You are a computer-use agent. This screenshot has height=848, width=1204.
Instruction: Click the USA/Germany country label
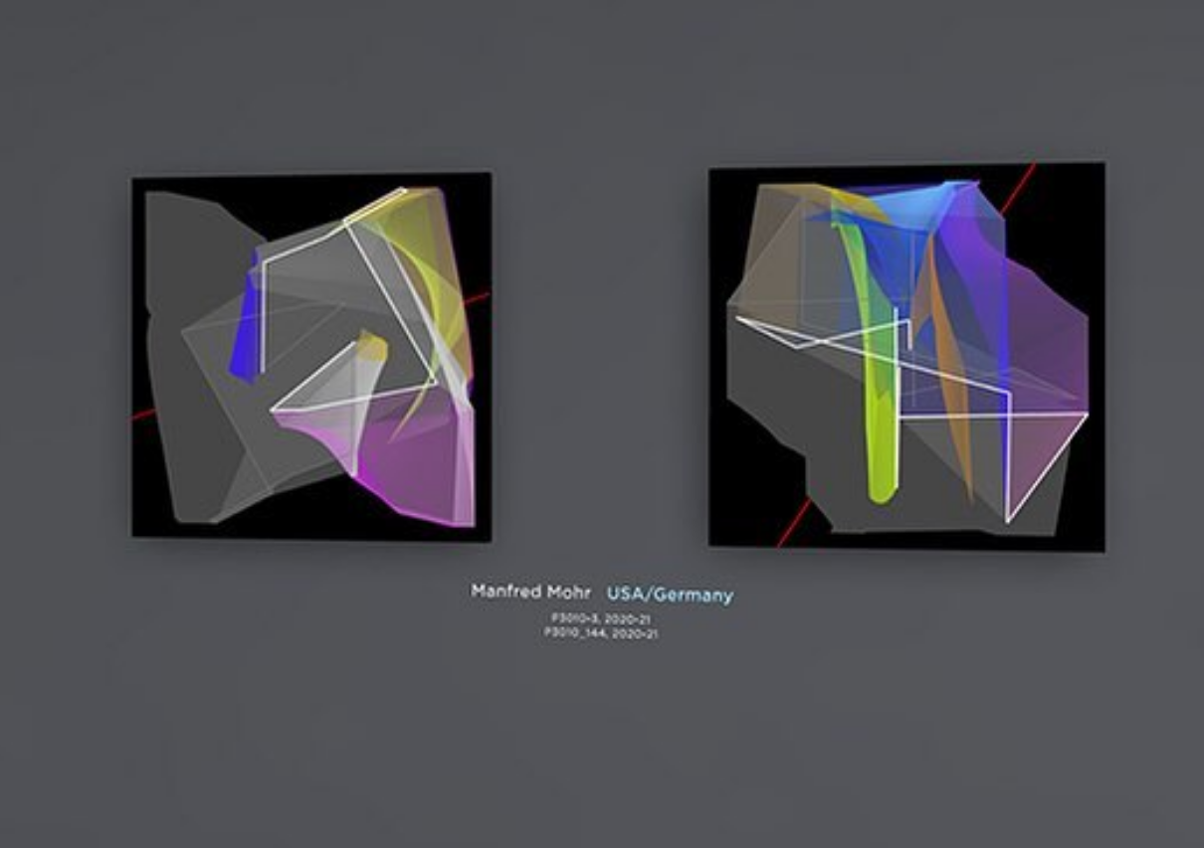click(670, 594)
